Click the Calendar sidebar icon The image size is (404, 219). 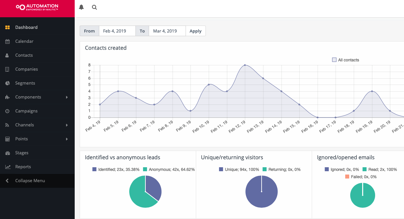[x=8, y=41]
